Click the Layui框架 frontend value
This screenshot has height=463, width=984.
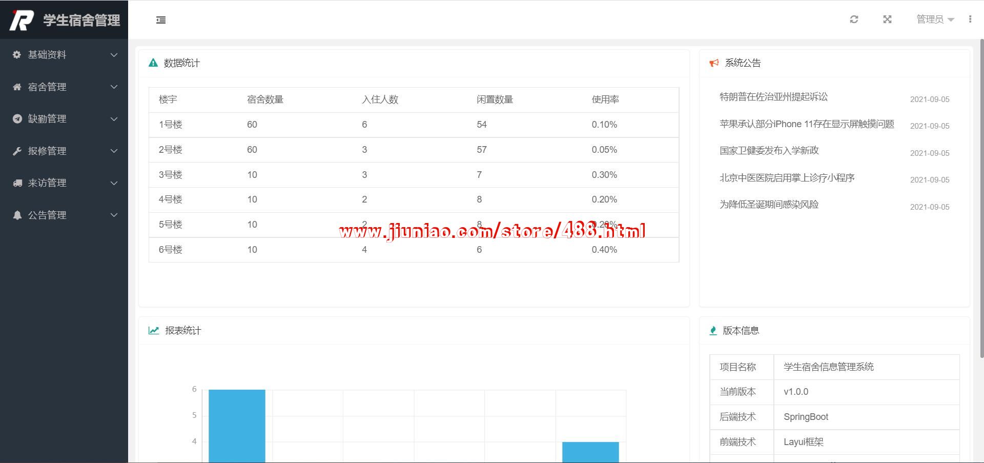[804, 442]
